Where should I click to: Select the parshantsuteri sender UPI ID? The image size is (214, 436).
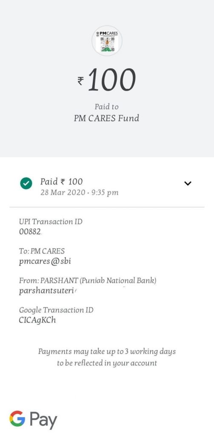(x=47, y=291)
